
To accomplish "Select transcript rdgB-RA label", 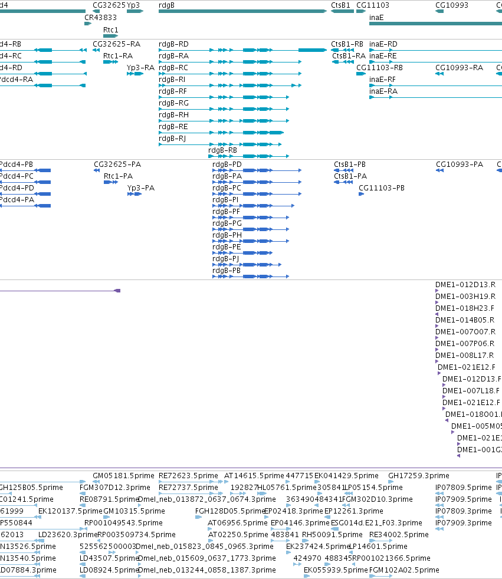I will (x=173, y=56).
